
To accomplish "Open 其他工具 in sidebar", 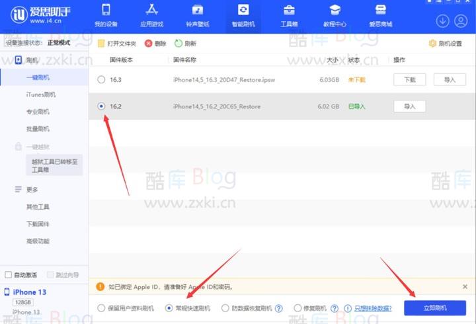I will 38,207.
